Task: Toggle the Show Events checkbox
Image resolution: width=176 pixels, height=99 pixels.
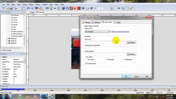Action: pos(2,50)
